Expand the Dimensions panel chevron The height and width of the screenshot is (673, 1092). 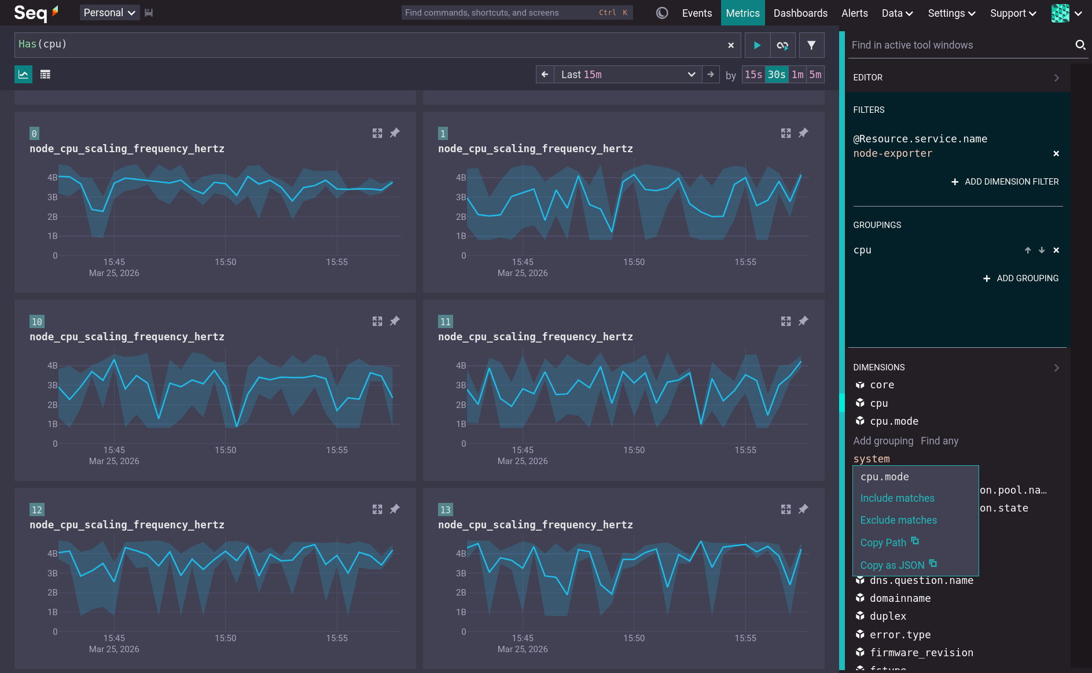1057,367
